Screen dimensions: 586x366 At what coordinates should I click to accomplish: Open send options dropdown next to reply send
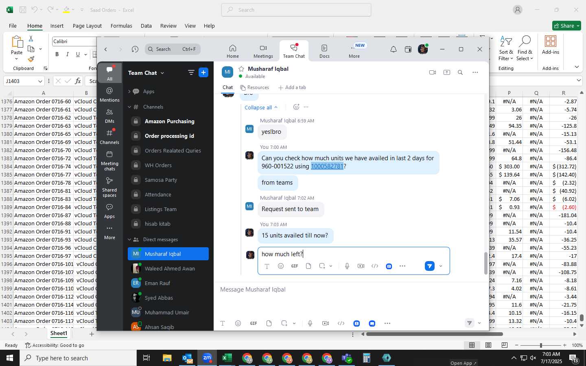click(441, 266)
